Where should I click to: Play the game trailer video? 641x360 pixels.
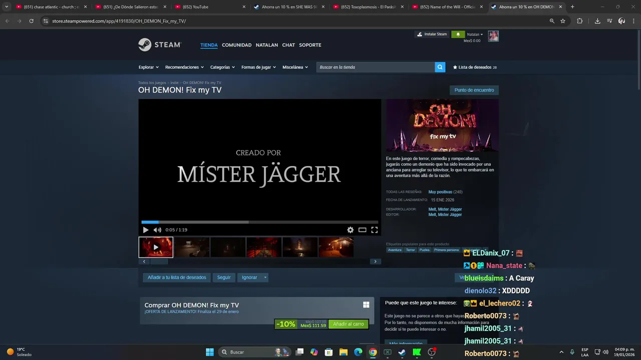point(146,230)
